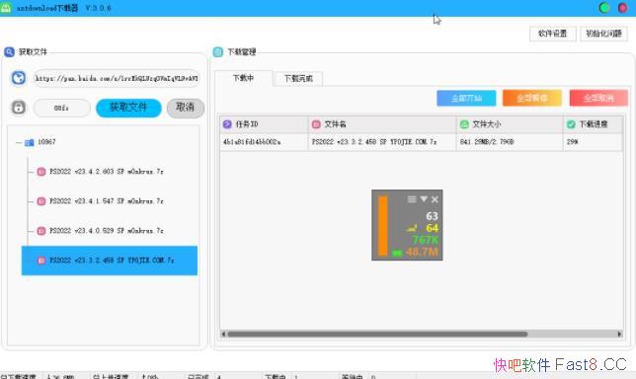Click the orange 48.7M value in widget
The width and height of the screenshot is (636, 379).
pyautogui.click(x=422, y=252)
